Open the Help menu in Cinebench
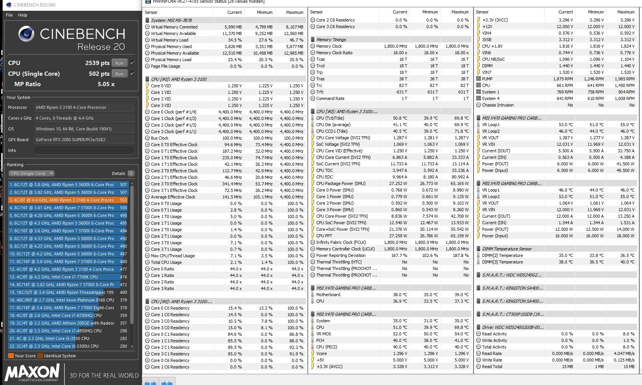This screenshot has height=385, width=642. (x=23, y=15)
